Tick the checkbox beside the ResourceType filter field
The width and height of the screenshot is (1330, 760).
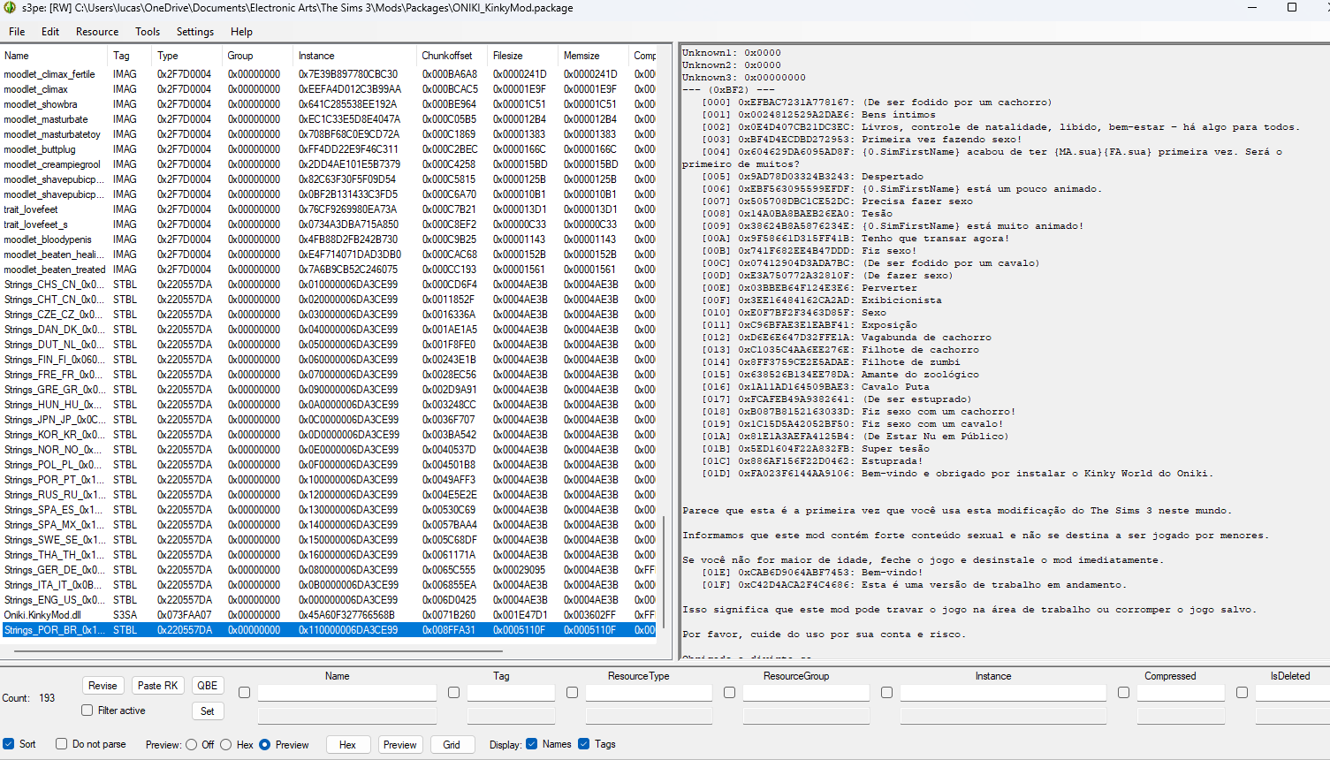pyautogui.click(x=573, y=693)
